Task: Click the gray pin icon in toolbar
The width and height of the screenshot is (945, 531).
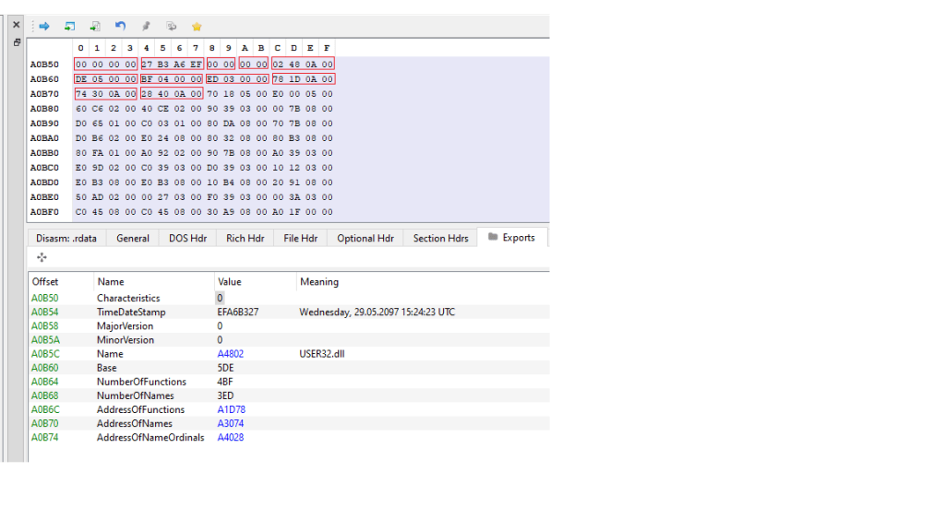Action: 146,26
